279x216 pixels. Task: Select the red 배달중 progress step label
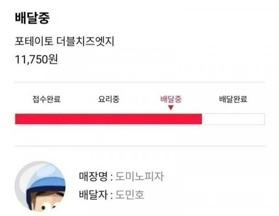(x=171, y=99)
